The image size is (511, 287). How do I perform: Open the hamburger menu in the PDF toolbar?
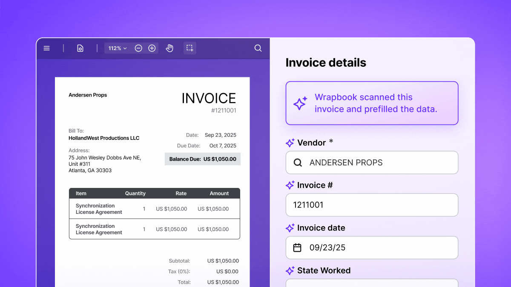(x=46, y=48)
